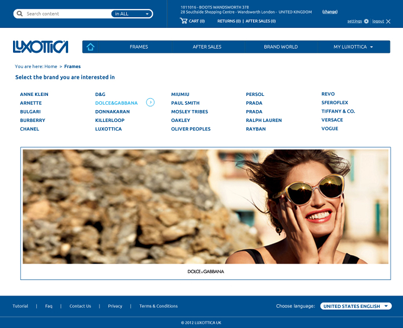This screenshot has width=403, height=328.
Task: Click the logout X icon
Action: click(x=388, y=21)
